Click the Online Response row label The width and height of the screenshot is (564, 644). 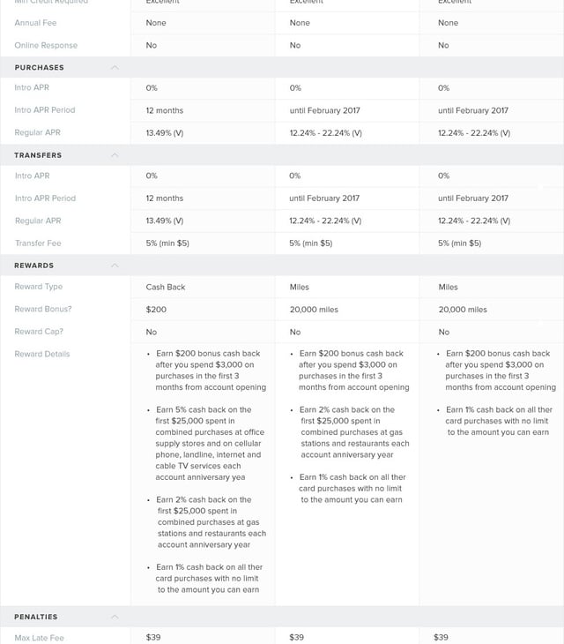[46, 45]
